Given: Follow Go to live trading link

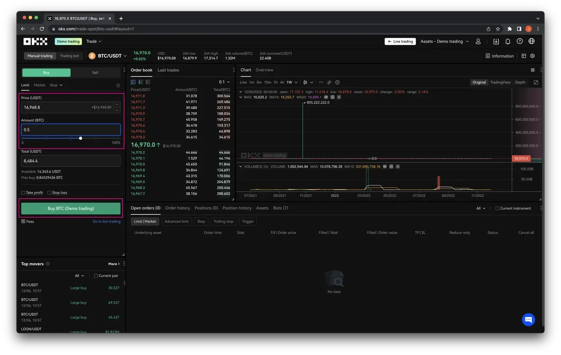Looking at the screenshot, I should coord(107,221).
